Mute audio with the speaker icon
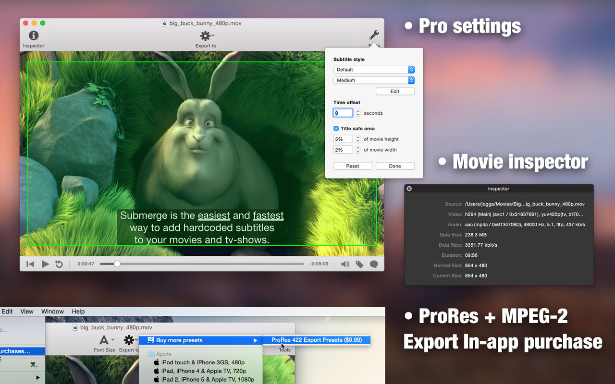Viewport: 615px width, 384px height. point(345,264)
